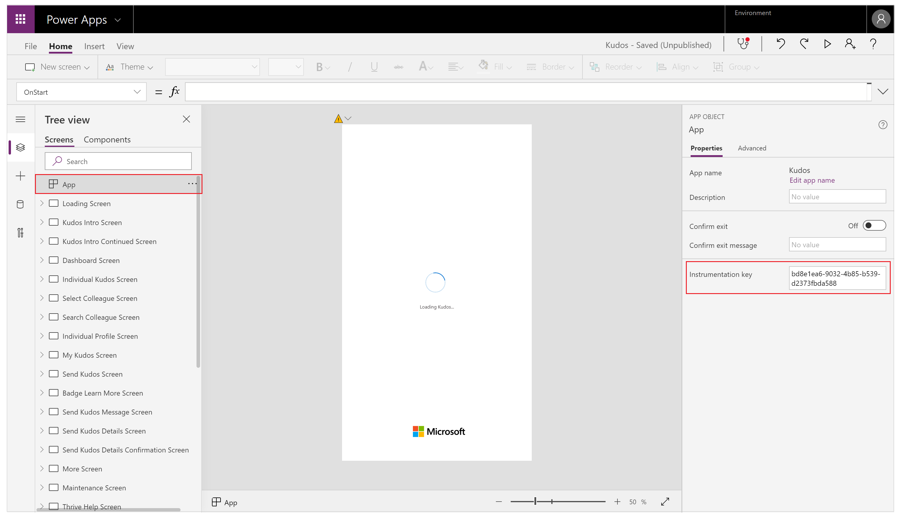Click the Tree view hamburger menu icon
899x517 pixels.
point(20,118)
